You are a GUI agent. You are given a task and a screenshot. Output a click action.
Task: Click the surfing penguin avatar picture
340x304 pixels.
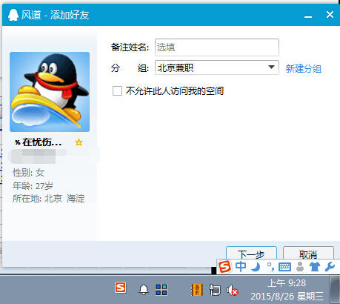(x=50, y=92)
